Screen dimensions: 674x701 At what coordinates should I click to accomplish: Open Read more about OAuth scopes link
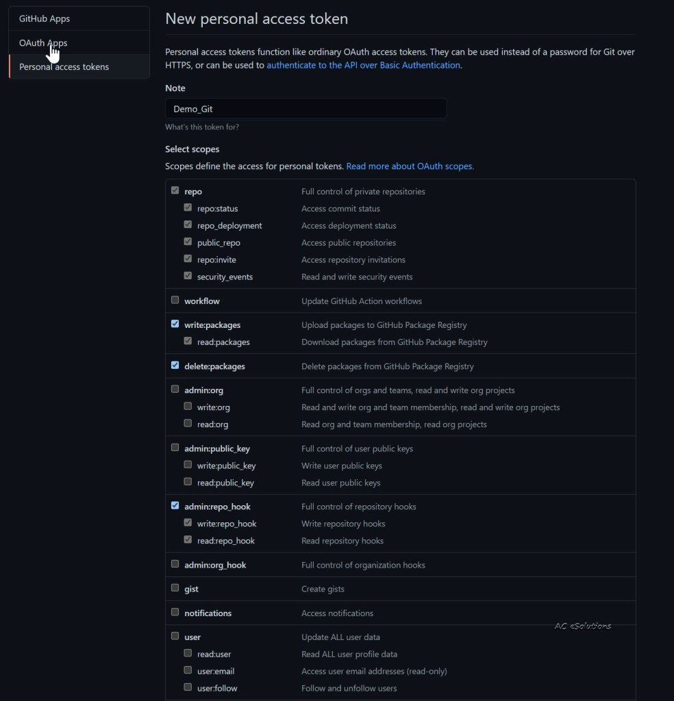point(410,166)
